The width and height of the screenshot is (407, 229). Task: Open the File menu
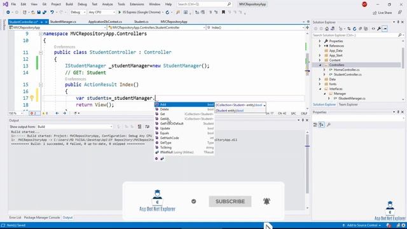click(x=13, y=4)
